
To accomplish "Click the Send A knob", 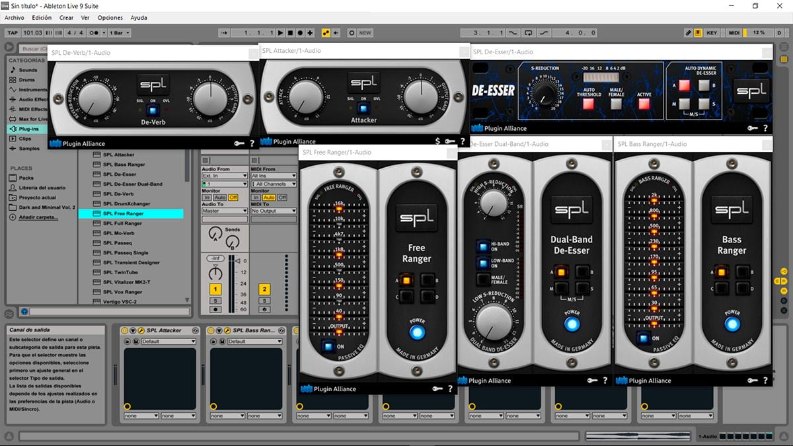I will (214, 234).
